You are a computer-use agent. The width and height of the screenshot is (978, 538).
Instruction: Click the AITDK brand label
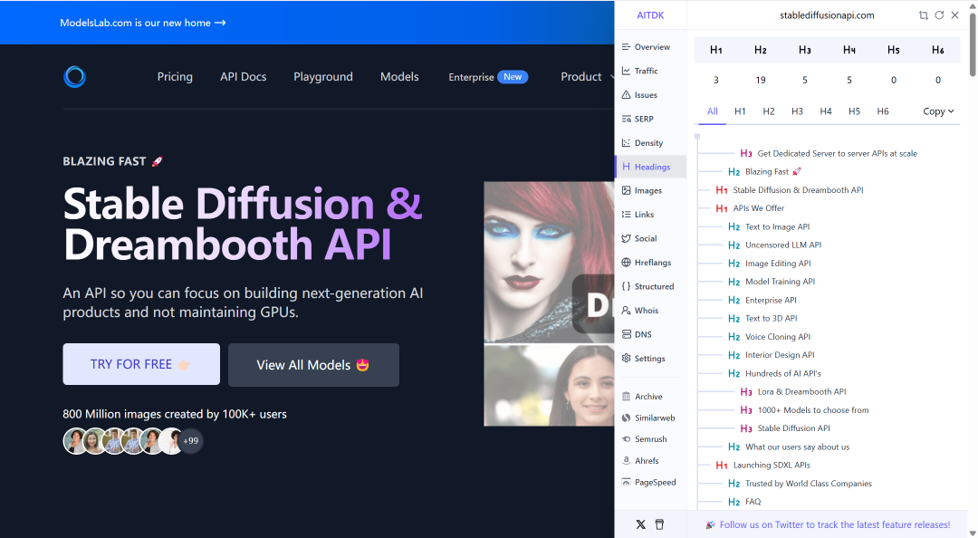tap(650, 15)
